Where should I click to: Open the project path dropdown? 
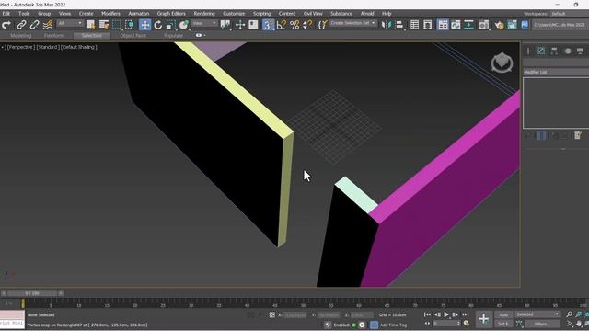[x=560, y=25]
